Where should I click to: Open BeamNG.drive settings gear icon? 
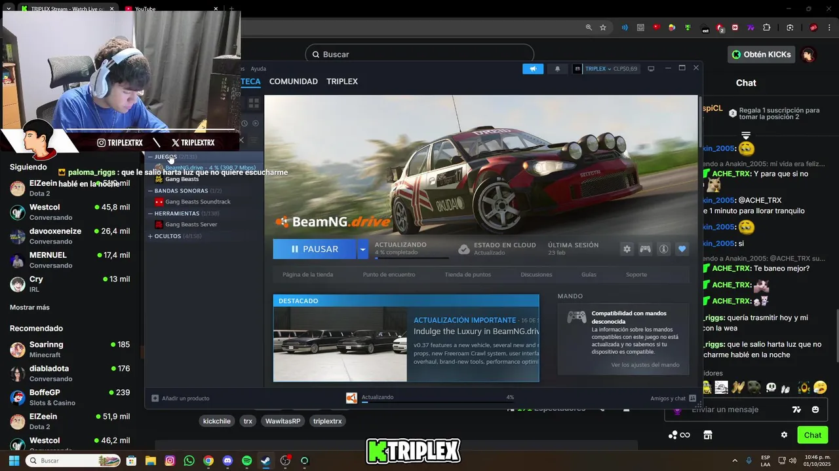pos(627,249)
